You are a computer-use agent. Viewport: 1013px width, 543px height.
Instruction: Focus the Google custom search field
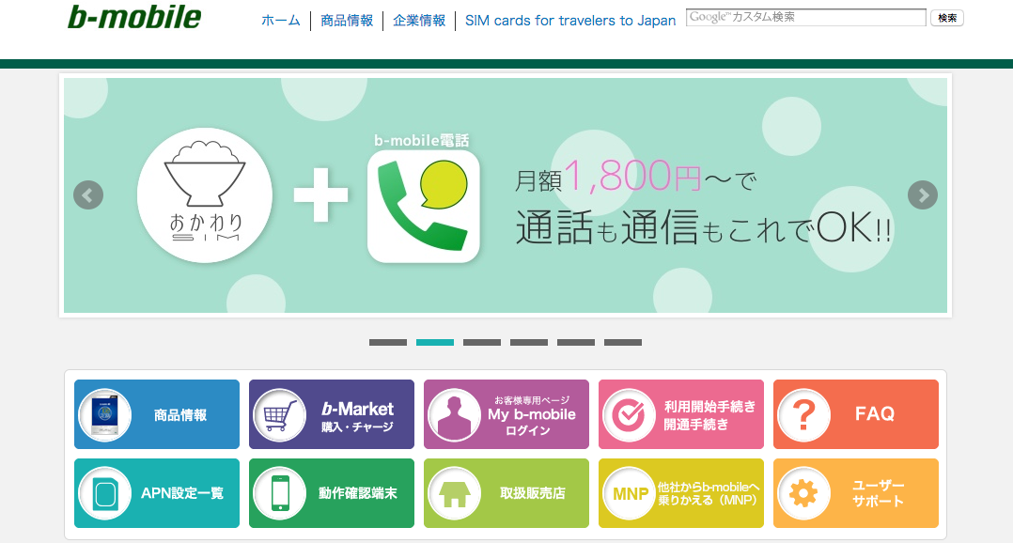click(x=805, y=18)
